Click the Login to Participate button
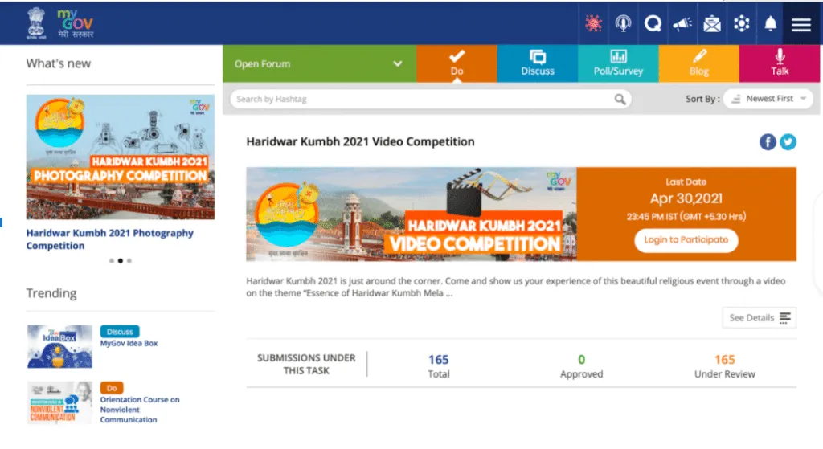823x449 pixels. [x=686, y=239]
